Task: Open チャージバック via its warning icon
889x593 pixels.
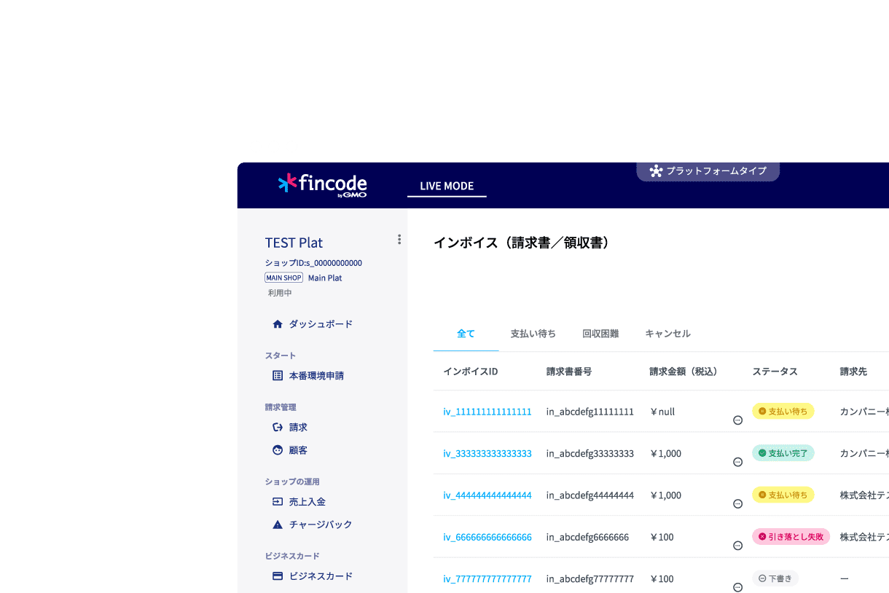Action: 277,524
